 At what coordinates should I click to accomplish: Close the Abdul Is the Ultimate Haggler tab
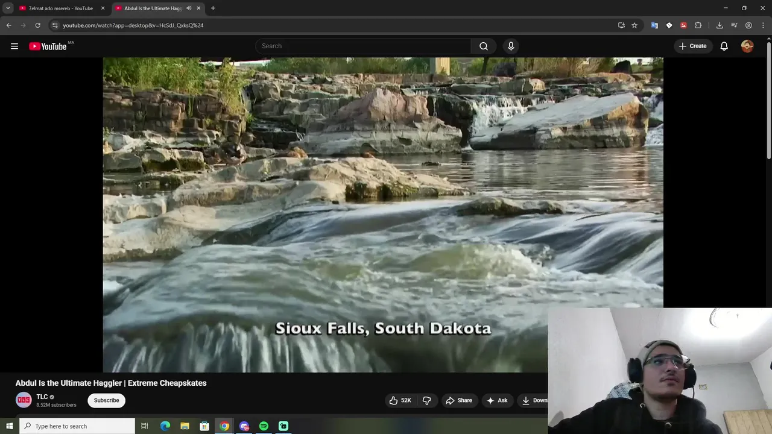(x=198, y=8)
